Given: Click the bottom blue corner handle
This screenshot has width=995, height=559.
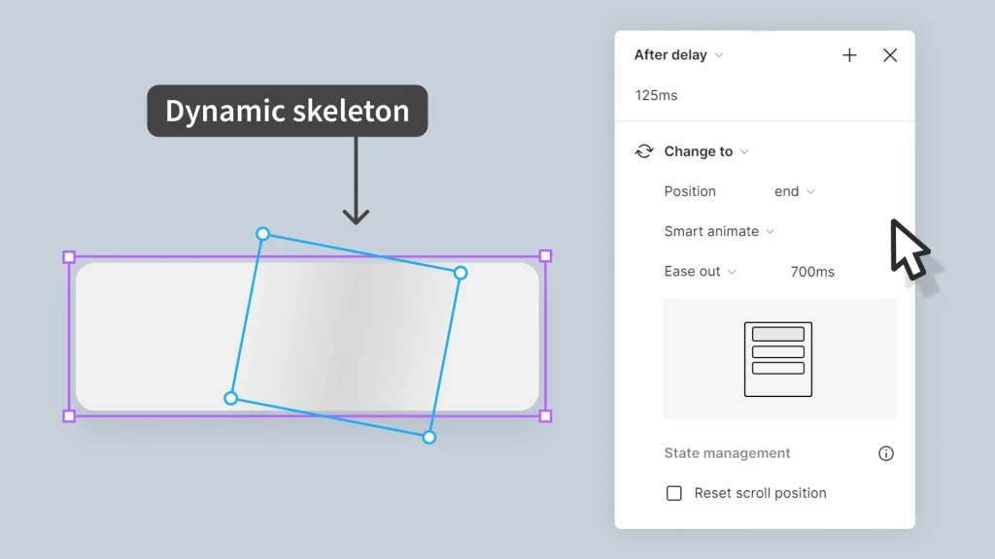Looking at the screenshot, I should pos(429,437).
